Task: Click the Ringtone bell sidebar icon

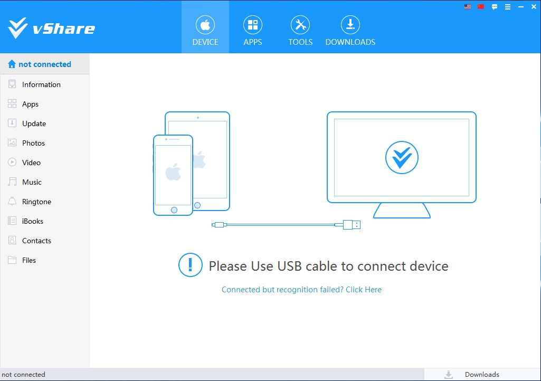Action: tap(12, 201)
